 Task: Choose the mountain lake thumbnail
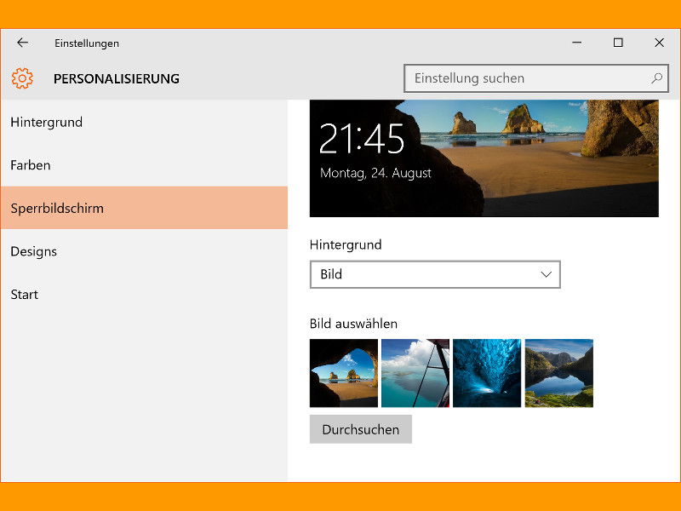click(559, 373)
